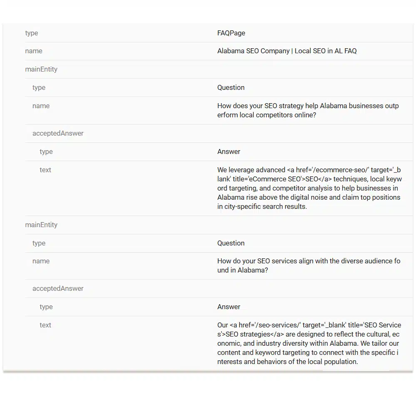
Task: Select the 'Alabama SEO Company' name value
Action: point(287,51)
